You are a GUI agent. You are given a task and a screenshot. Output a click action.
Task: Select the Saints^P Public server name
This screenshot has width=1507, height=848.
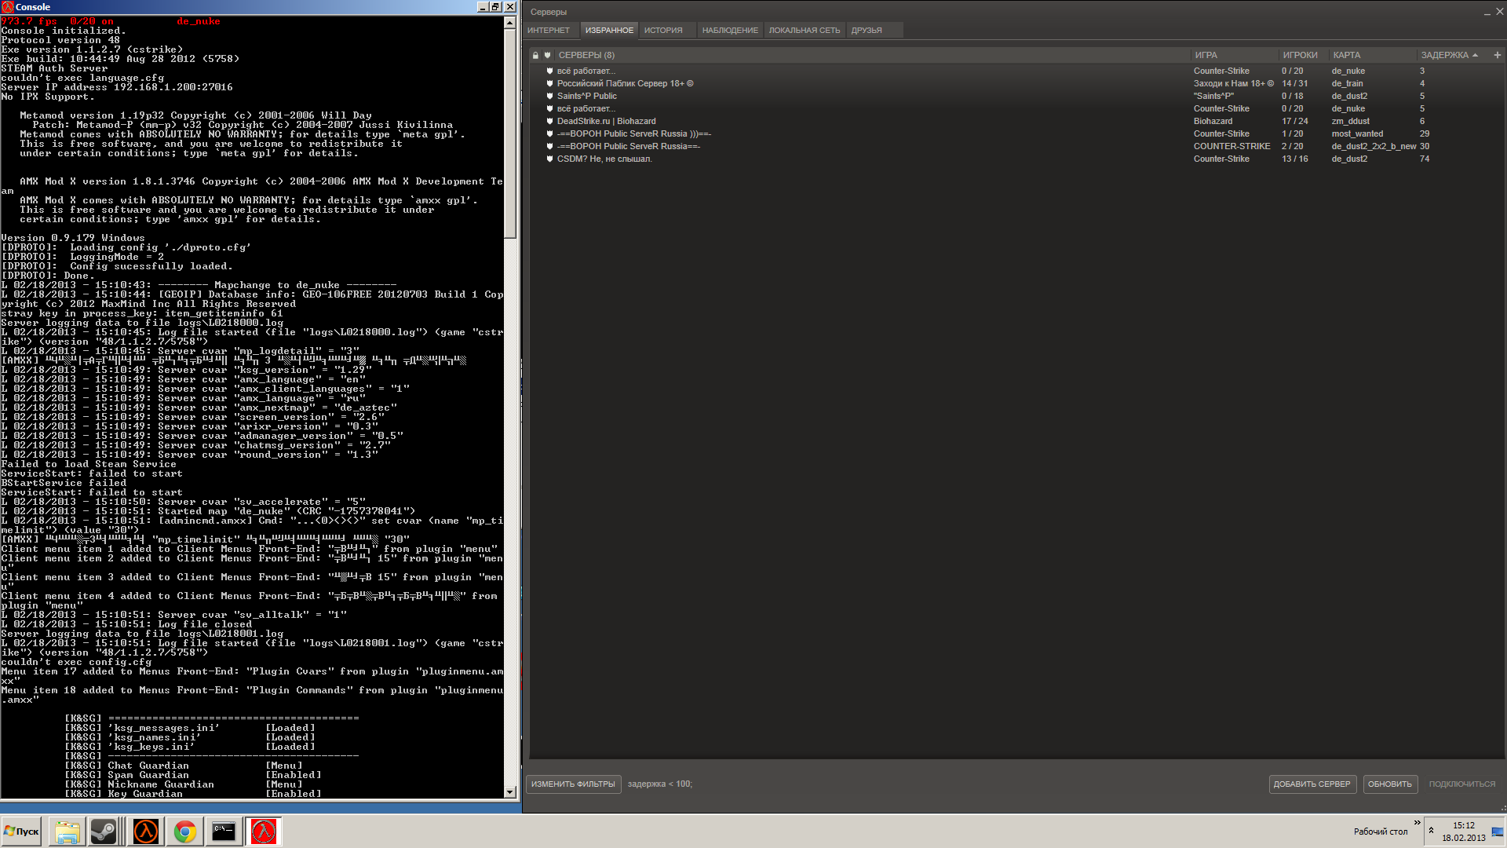587,96
